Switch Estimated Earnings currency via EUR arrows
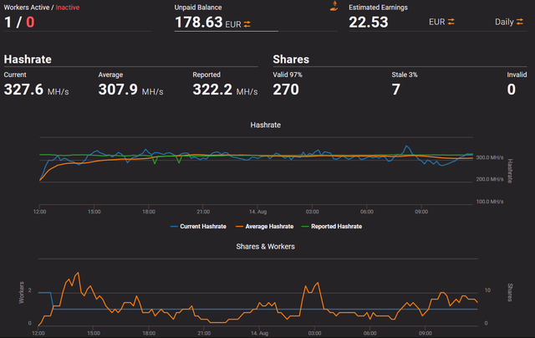535x338 pixels. (451, 22)
